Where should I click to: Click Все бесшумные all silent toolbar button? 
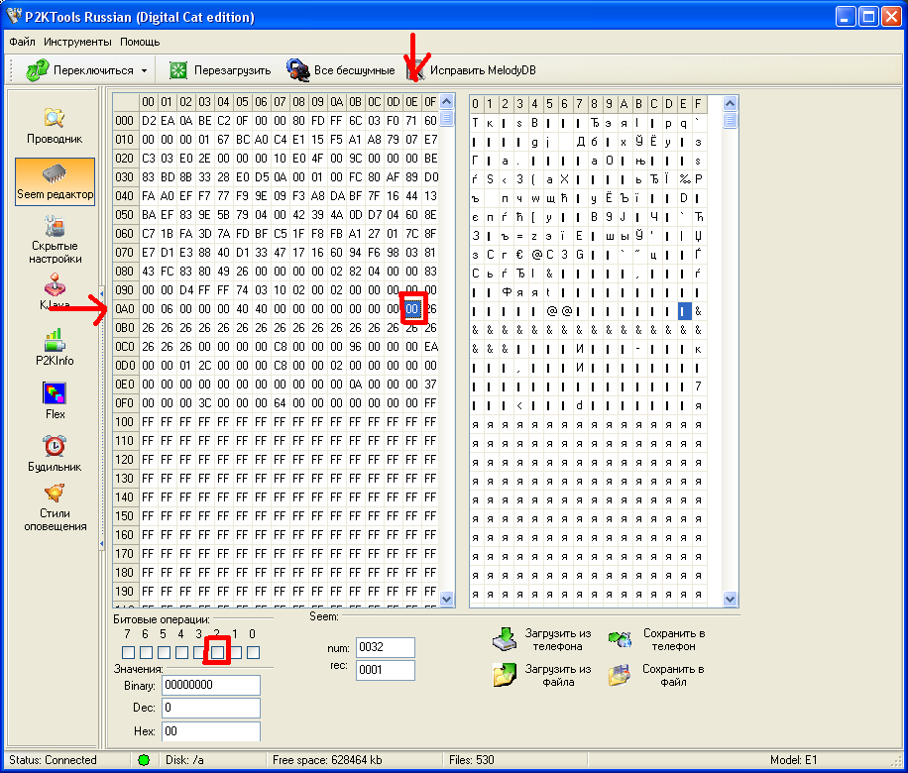pyautogui.click(x=341, y=70)
